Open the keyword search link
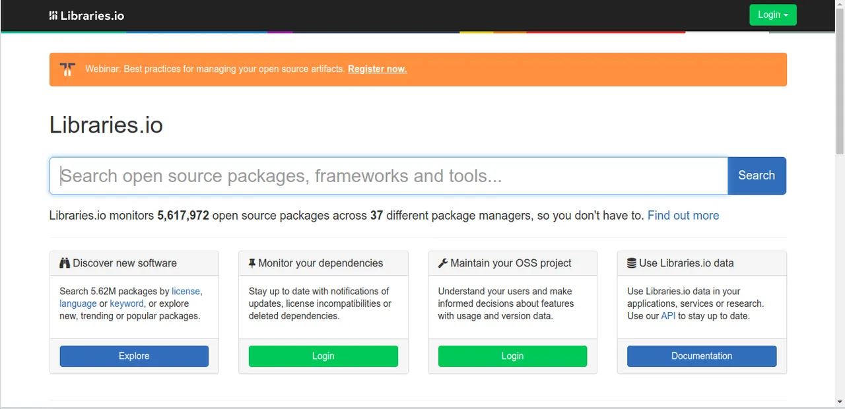Image resolution: width=845 pixels, height=409 pixels. click(127, 303)
